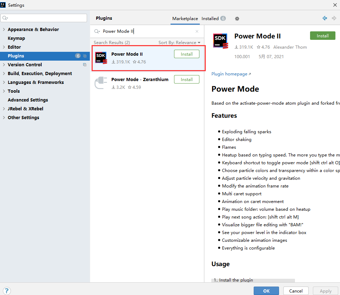
Task: Click the settings search field
Action: pyautogui.click(x=44, y=18)
